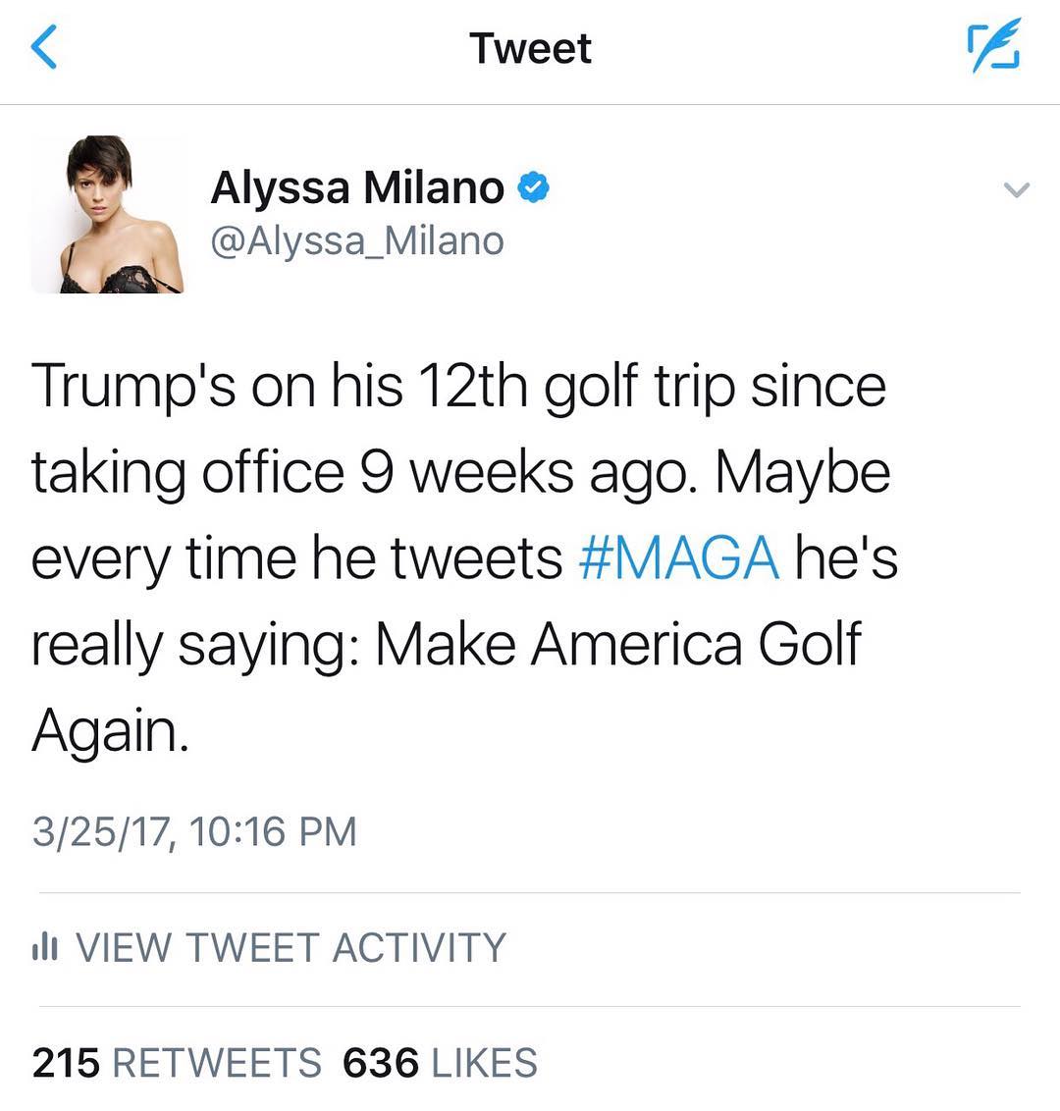
Task: Click the word "Trump's" starting the tweet
Action: pyautogui.click(x=132, y=386)
